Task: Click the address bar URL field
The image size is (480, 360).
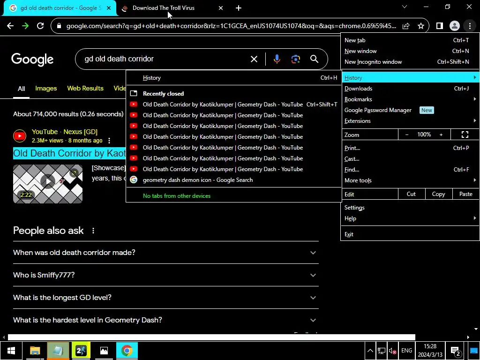Action: (231, 26)
